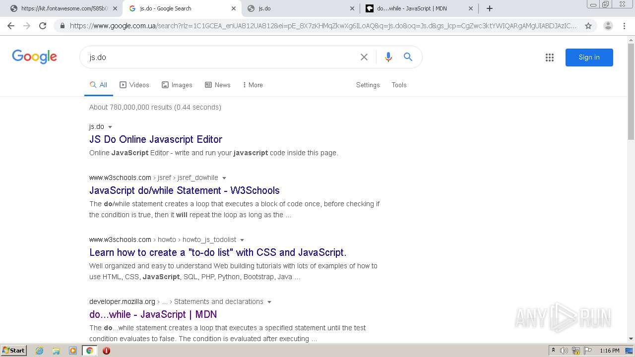Open the media player taskbar icon
The image size is (635, 357).
pos(73,351)
